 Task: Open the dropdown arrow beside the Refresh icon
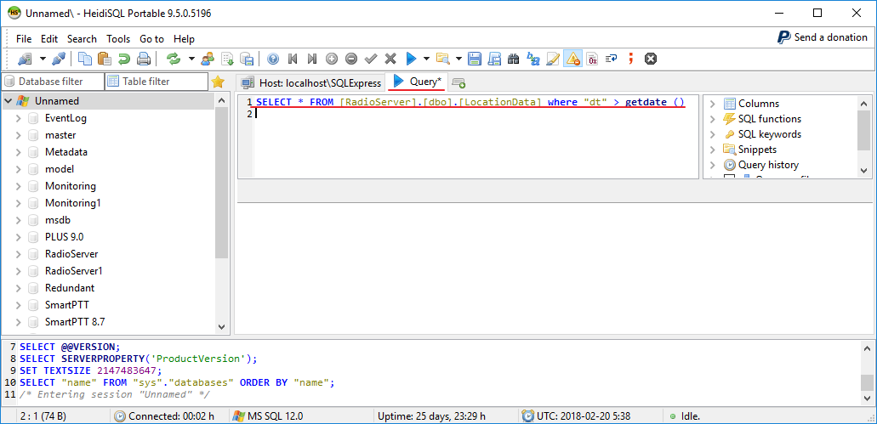click(x=191, y=59)
